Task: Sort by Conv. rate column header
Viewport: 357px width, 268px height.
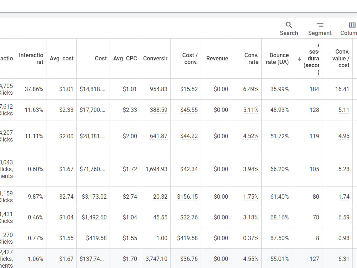Action: point(251,59)
